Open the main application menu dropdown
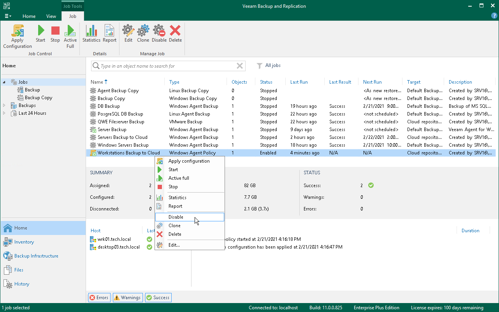 pos(8,16)
